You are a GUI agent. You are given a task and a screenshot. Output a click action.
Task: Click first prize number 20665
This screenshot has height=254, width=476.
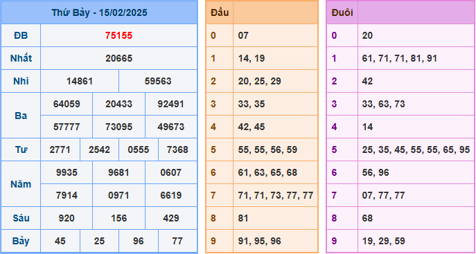point(118,58)
